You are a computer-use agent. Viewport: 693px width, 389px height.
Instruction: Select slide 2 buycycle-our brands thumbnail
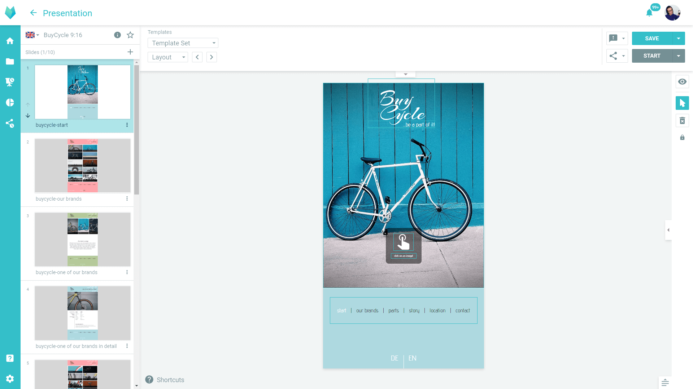coord(83,166)
